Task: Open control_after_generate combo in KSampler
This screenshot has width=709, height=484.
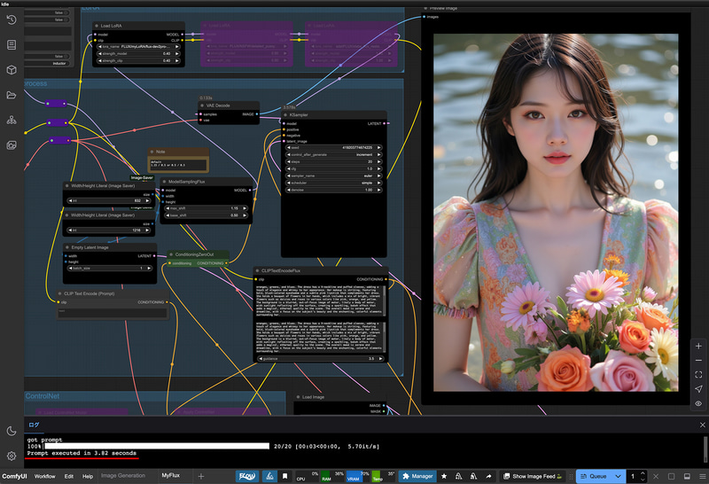Action: click(334, 155)
